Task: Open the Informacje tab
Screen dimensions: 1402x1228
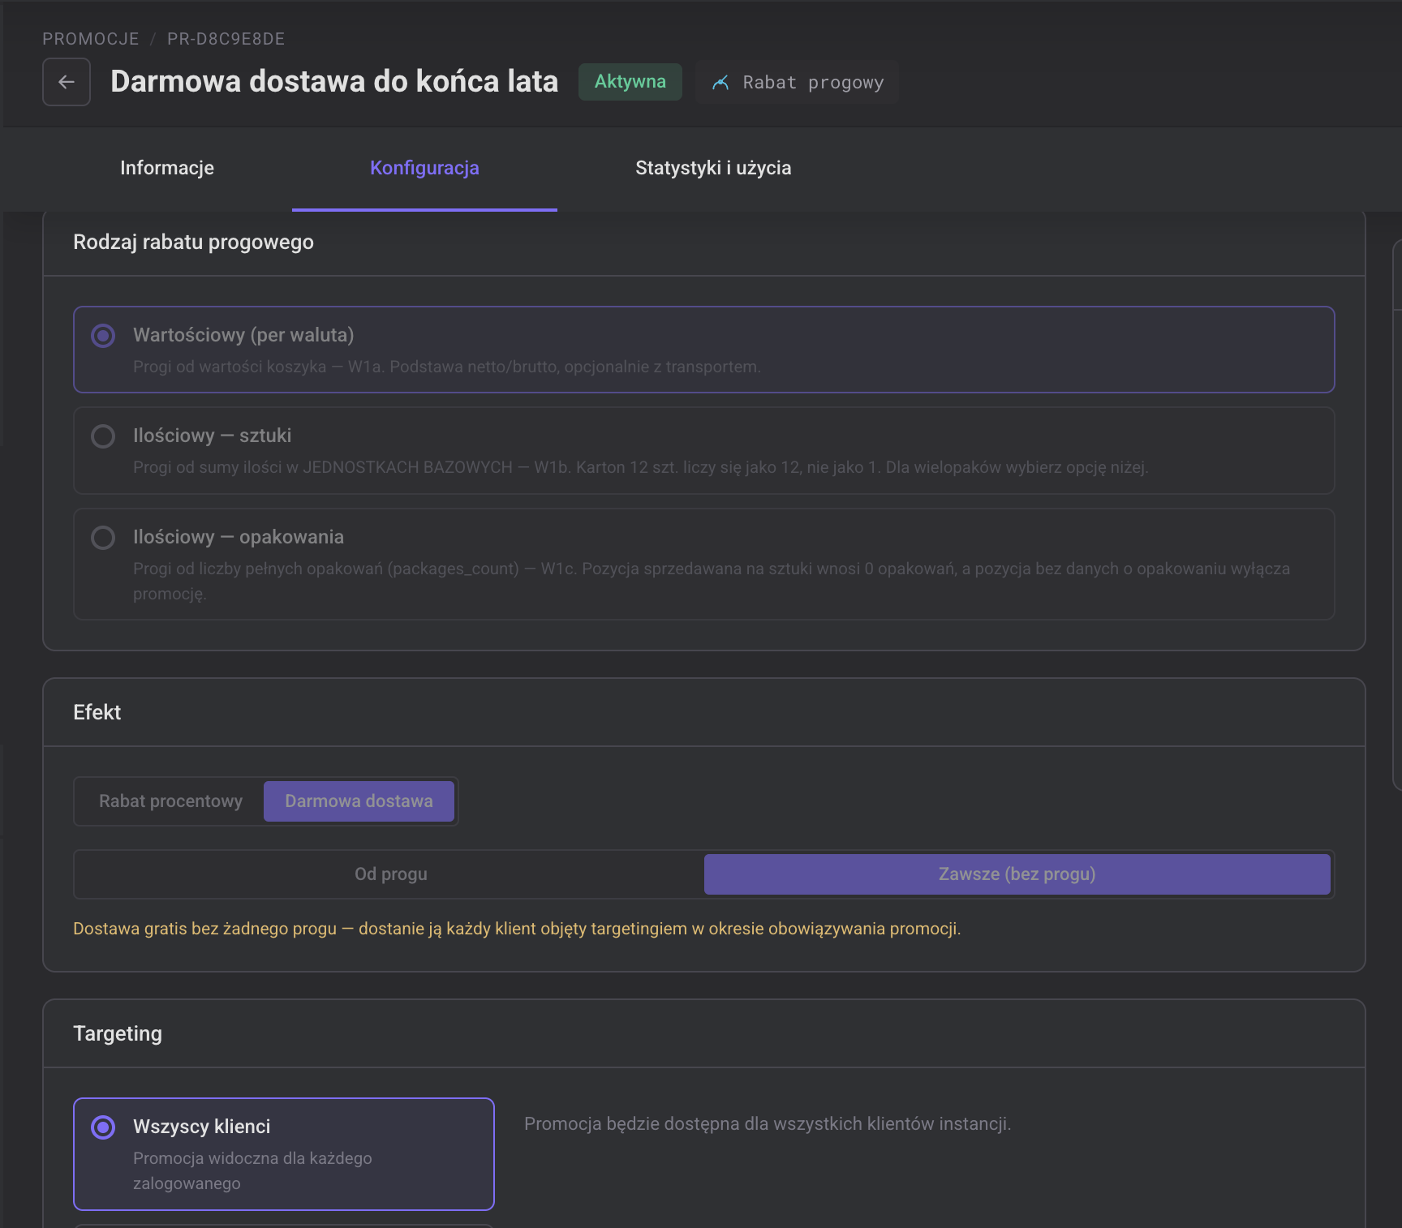Action: click(x=167, y=168)
